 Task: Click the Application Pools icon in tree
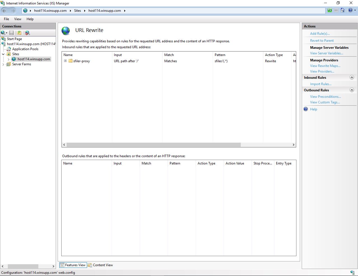click(x=9, y=49)
